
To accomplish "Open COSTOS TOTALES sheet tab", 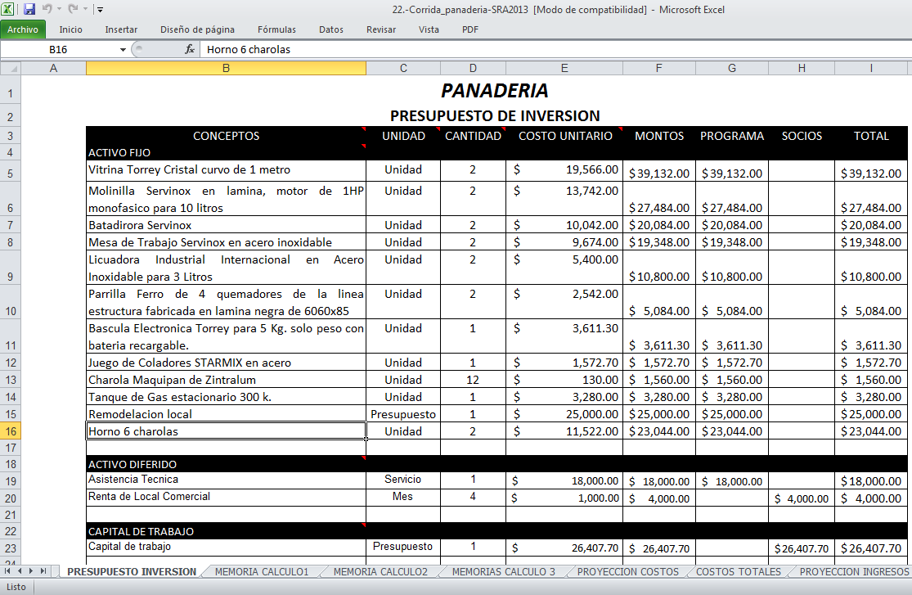I will (738, 572).
